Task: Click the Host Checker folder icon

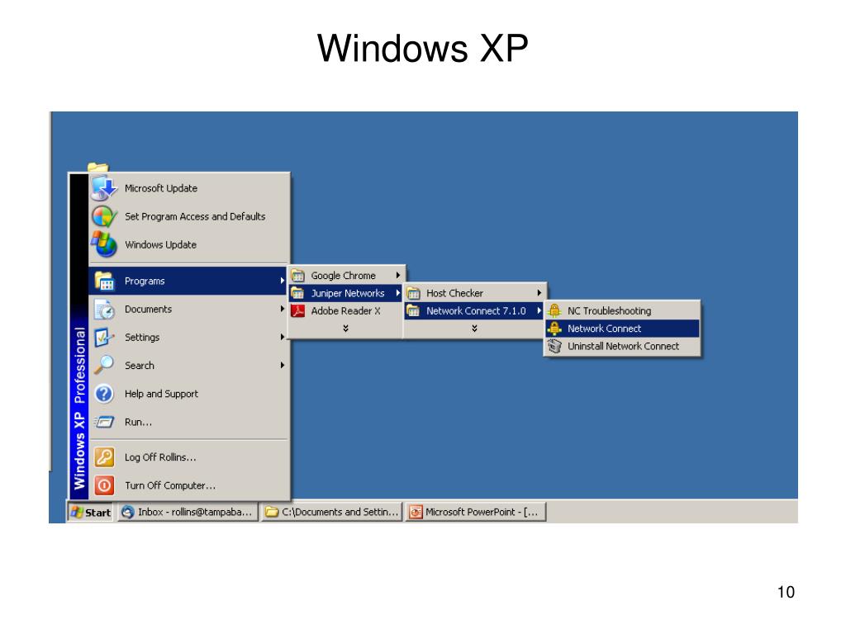Action: point(414,293)
